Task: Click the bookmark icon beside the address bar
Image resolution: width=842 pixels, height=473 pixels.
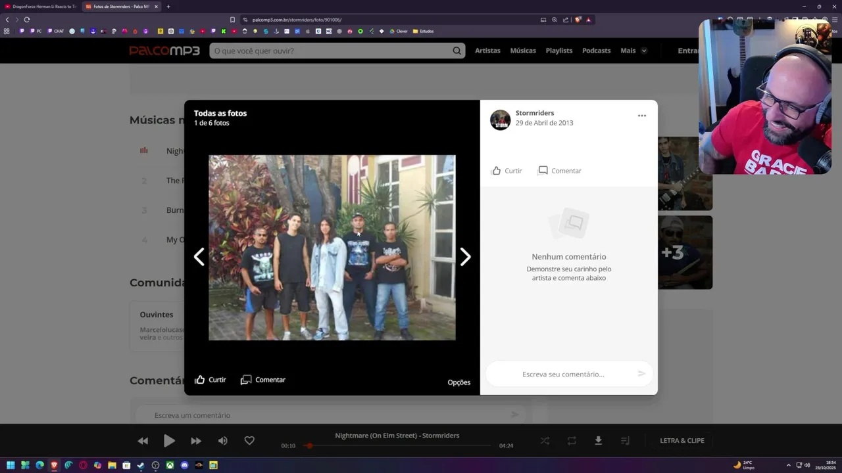Action: tap(232, 20)
